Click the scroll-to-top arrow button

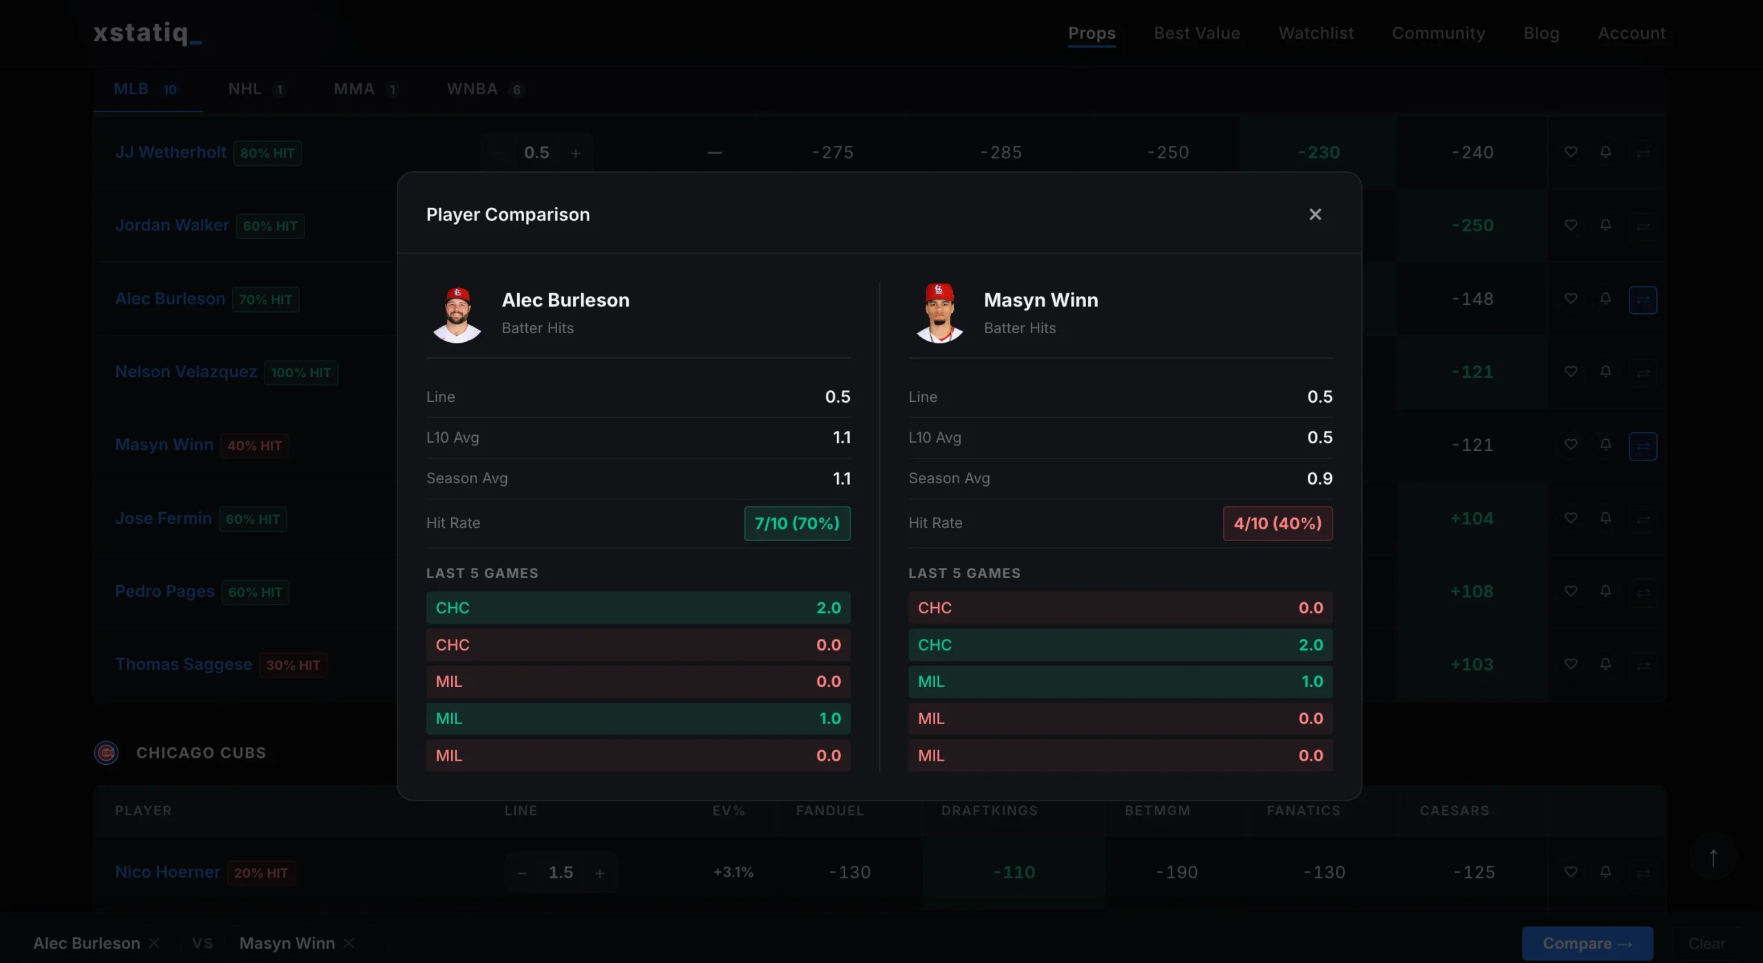click(x=1713, y=857)
